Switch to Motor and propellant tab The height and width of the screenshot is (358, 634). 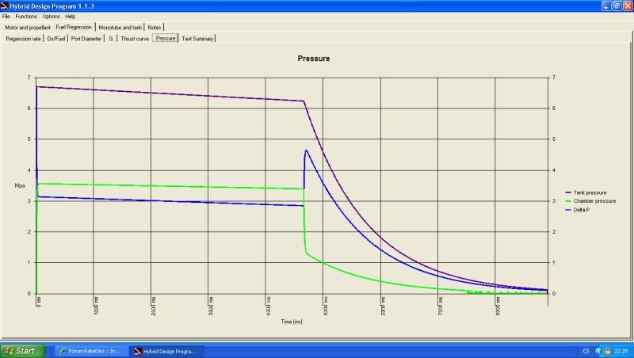point(28,27)
